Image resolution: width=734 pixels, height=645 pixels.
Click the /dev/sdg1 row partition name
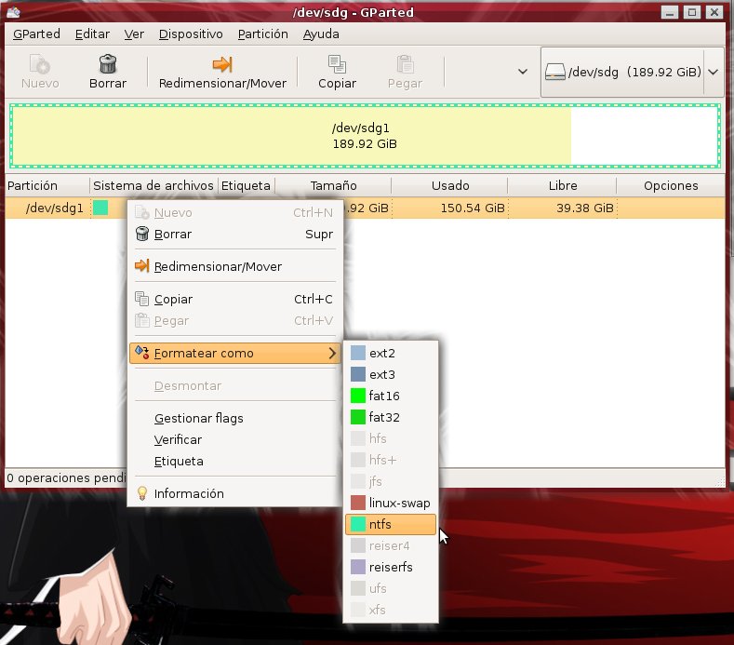coord(54,208)
